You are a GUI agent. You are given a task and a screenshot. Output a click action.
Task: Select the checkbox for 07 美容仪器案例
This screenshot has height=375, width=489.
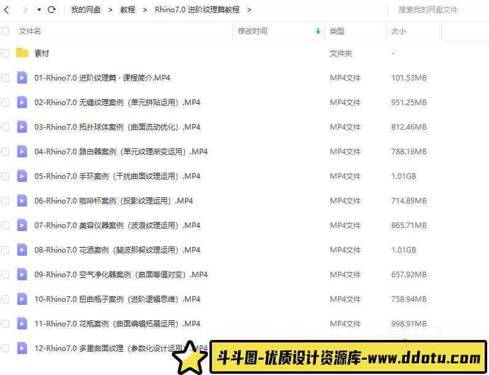pyautogui.click(x=6, y=225)
